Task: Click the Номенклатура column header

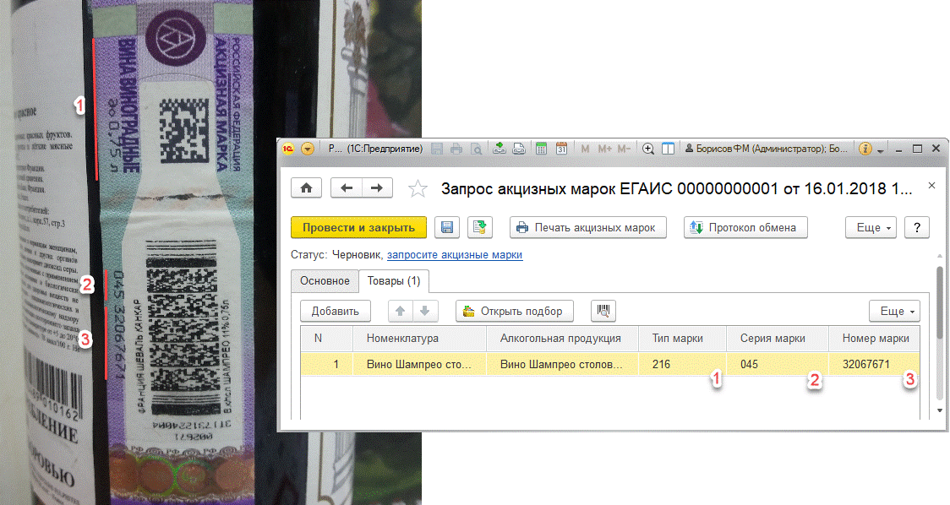Action: click(420, 339)
